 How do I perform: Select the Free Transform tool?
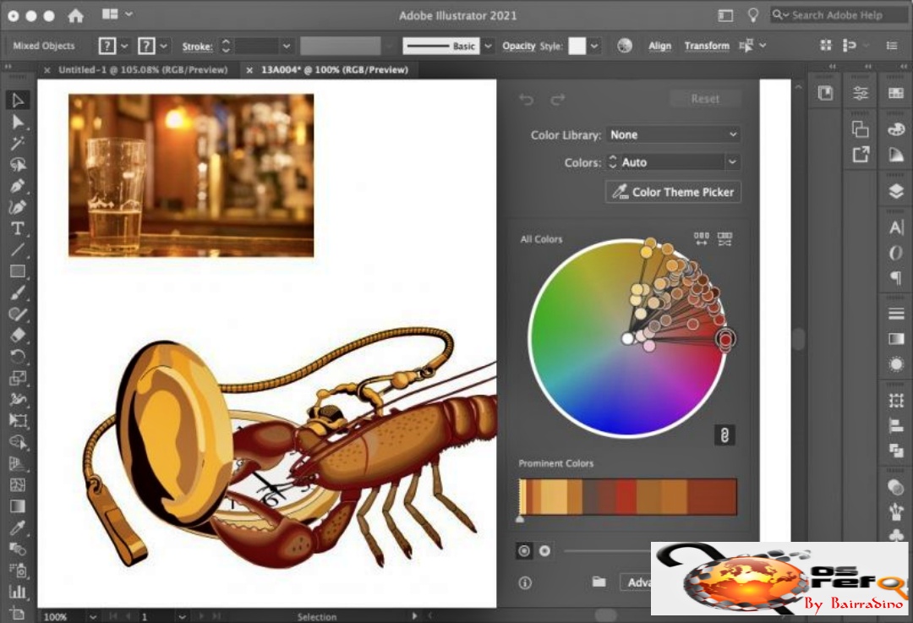pyautogui.click(x=18, y=420)
